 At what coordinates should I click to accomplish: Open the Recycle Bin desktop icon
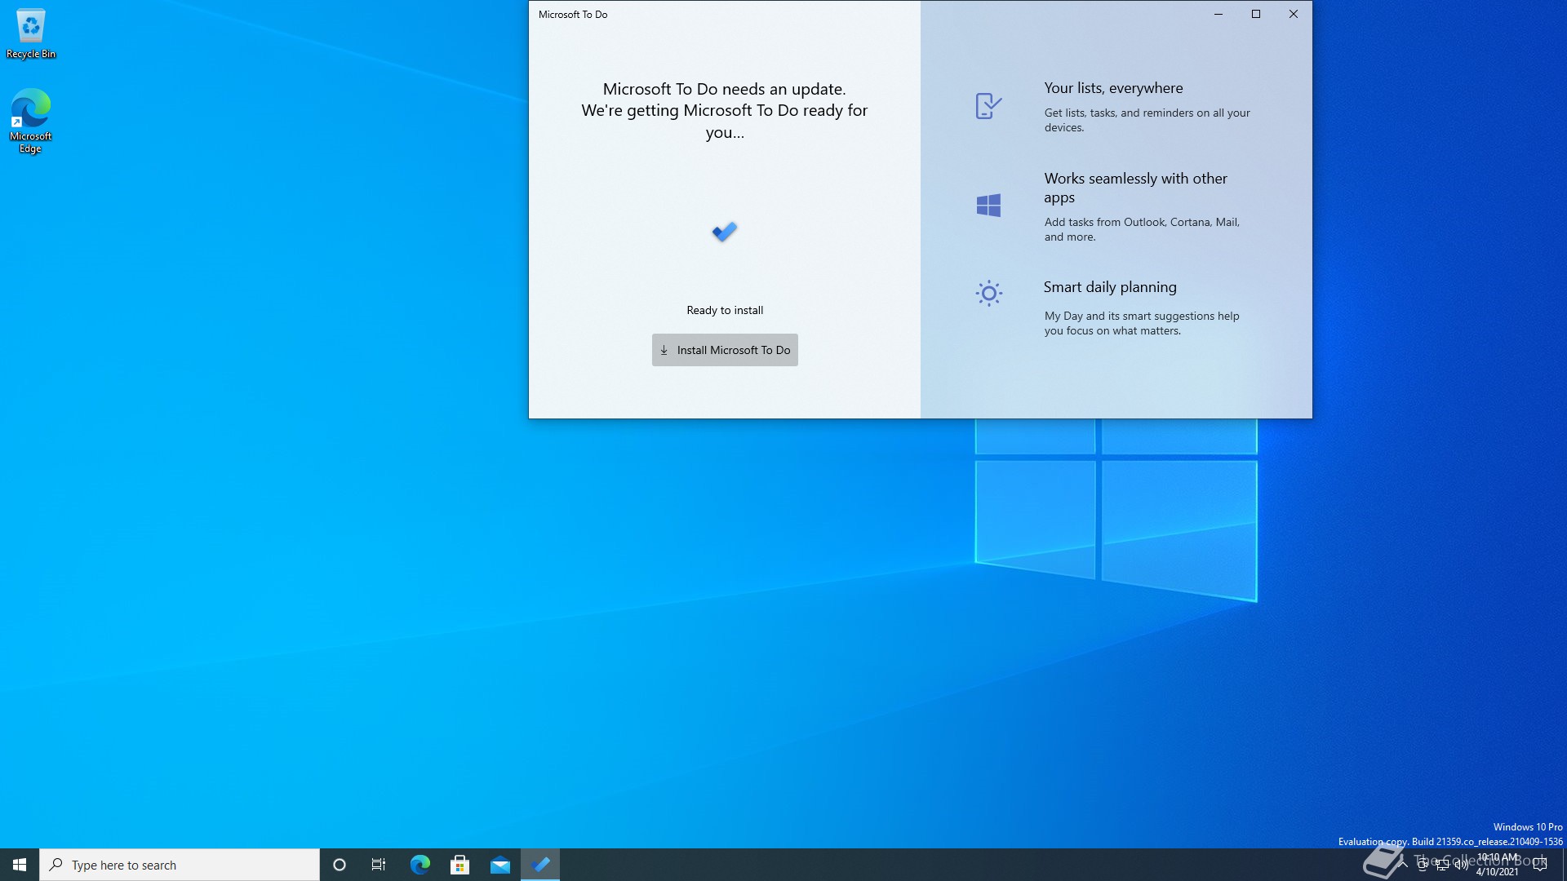pyautogui.click(x=31, y=34)
